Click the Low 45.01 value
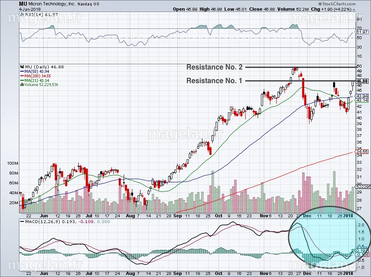 pyautogui.click(x=235, y=9)
